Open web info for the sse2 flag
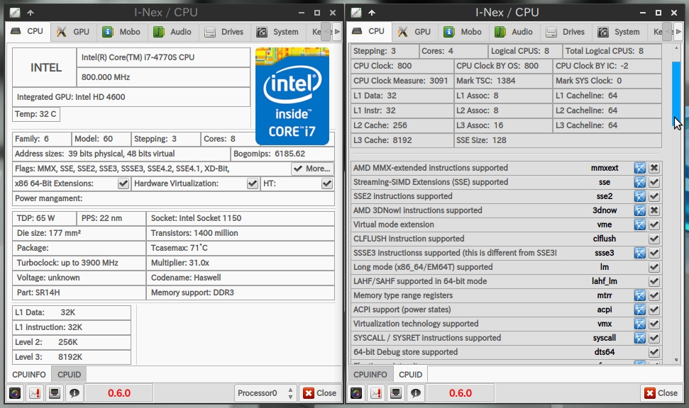The image size is (689, 408). coord(640,196)
